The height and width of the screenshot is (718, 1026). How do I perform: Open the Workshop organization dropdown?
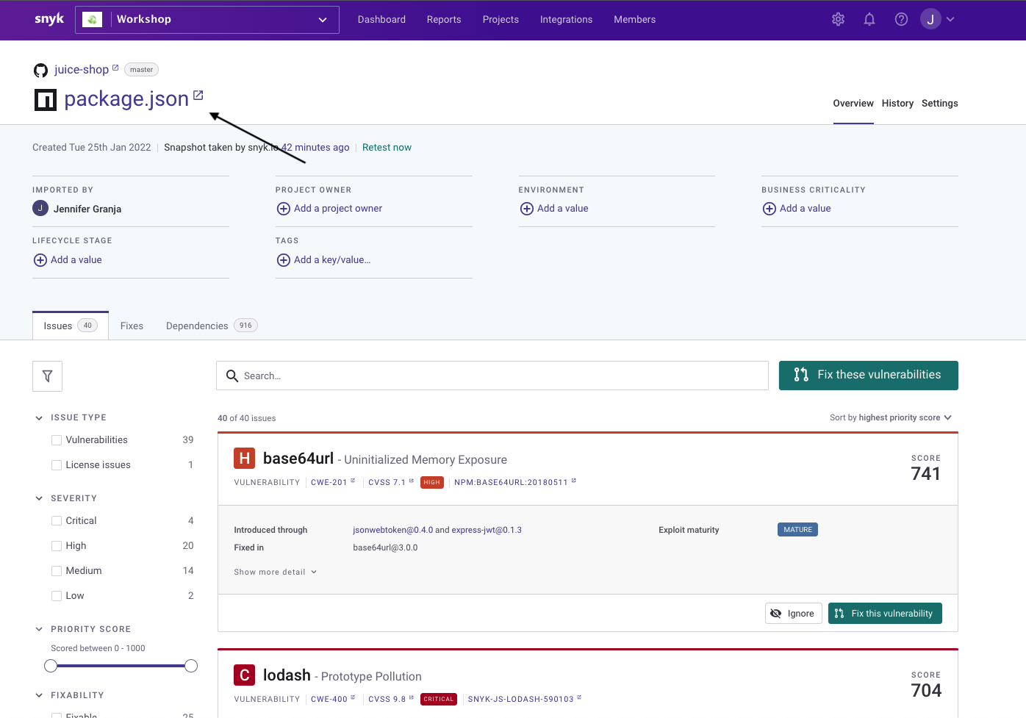(207, 20)
